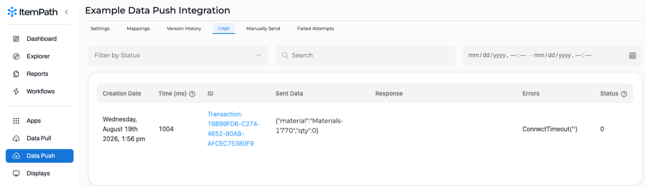This screenshot has height=186, width=646.
Task: Click the Data Push cloud upload icon
Action: (x=16, y=156)
